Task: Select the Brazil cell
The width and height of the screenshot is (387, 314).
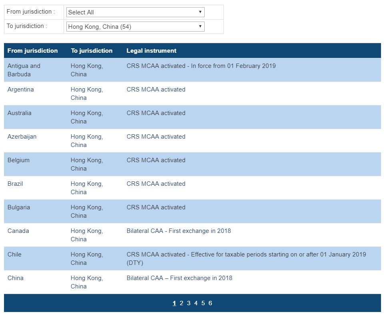Action: [15, 184]
